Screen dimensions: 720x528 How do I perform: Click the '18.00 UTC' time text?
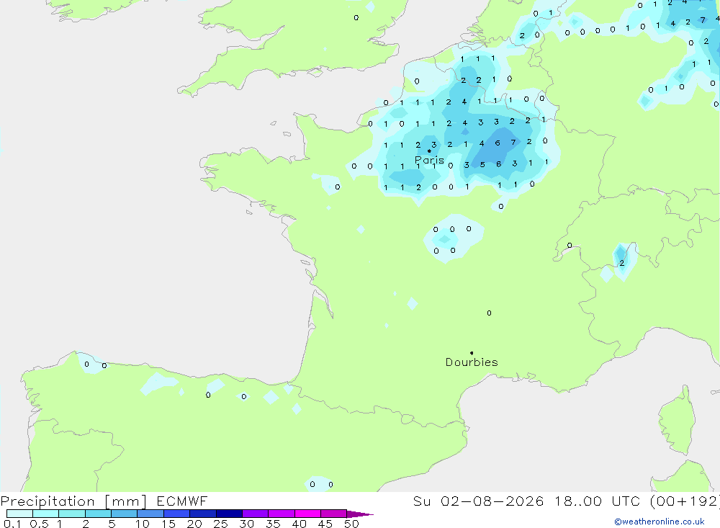[600, 501]
